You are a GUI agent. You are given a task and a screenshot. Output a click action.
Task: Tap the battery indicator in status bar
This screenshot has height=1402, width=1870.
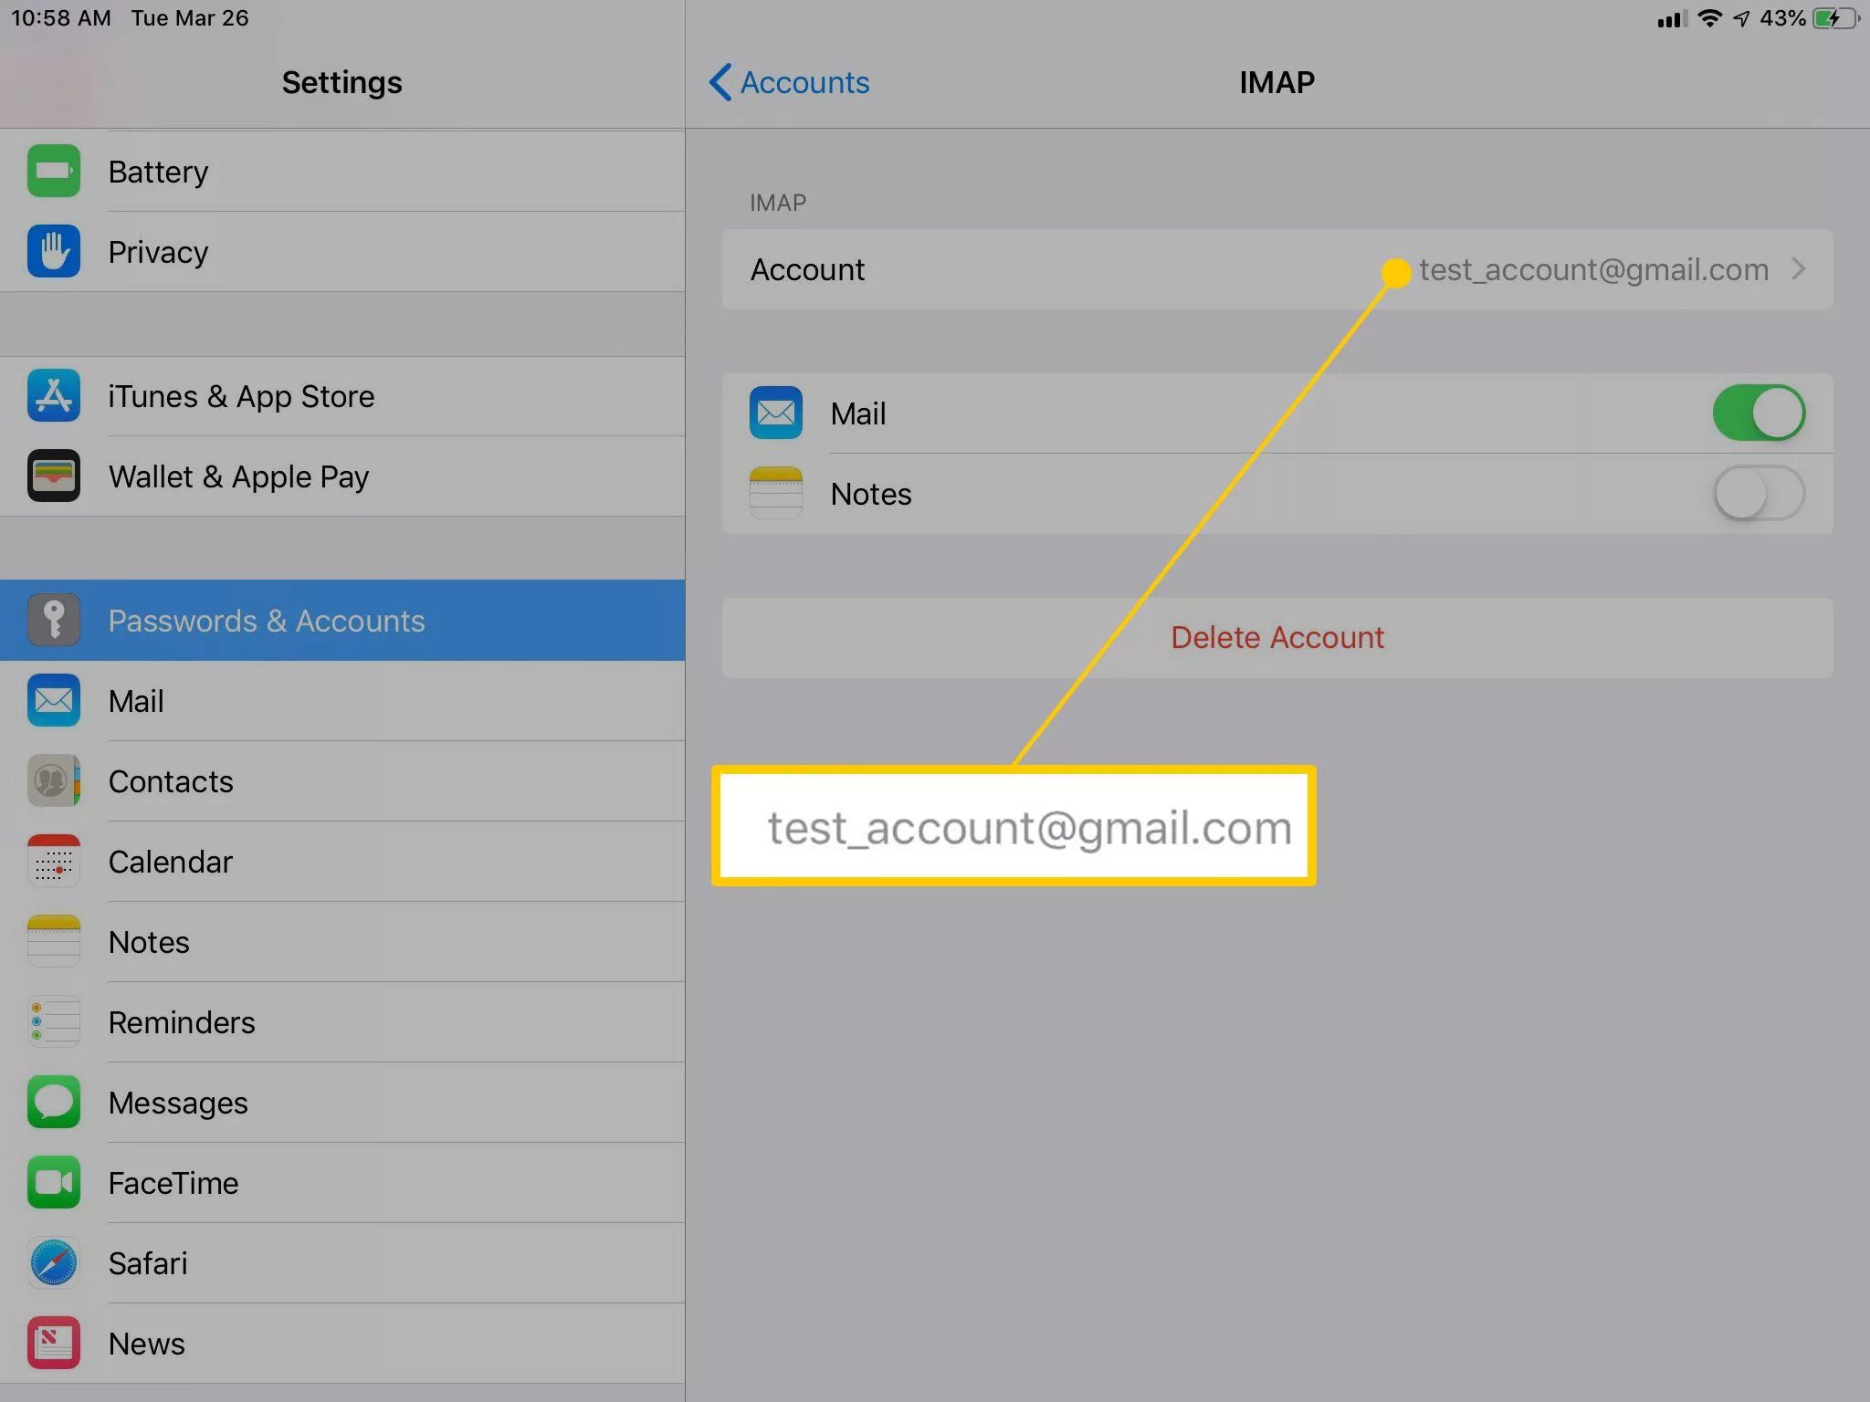click(x=1836, y=18)
